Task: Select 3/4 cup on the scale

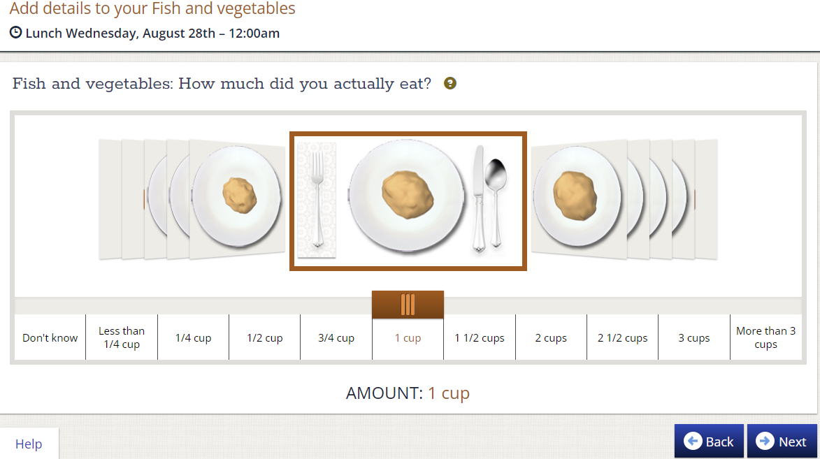Action: click(x=336, y=337)
